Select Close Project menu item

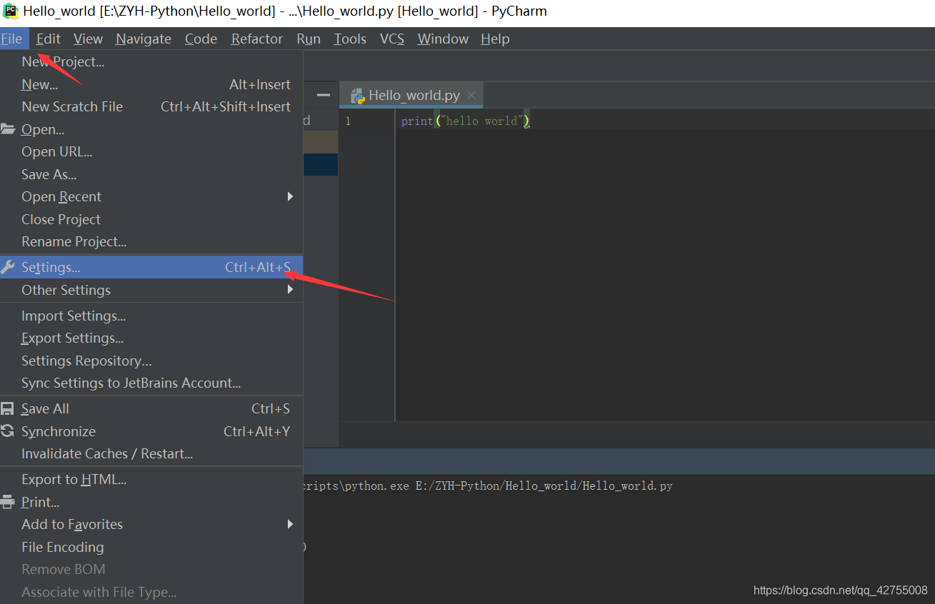point(151,219)
